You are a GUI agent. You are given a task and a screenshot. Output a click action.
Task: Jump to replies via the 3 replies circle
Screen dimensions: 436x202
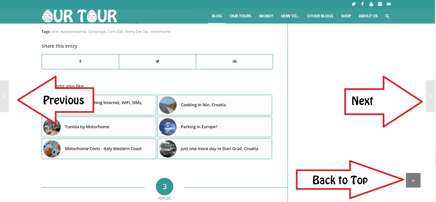[165, 186]
